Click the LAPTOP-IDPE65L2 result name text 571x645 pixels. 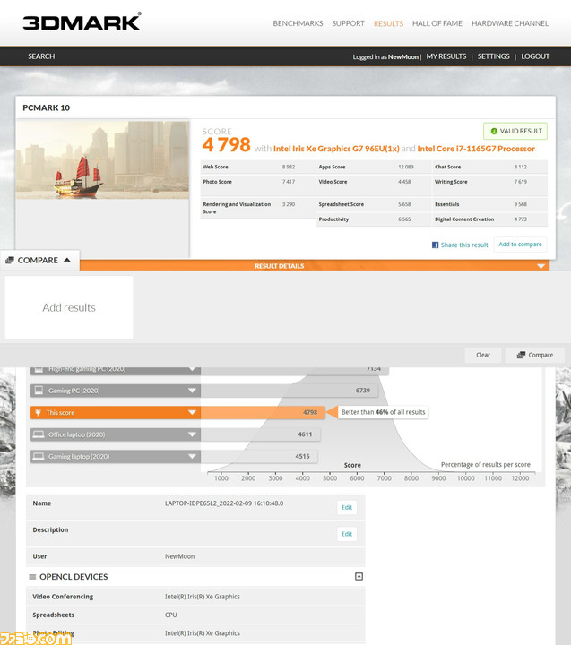point(224,503)
